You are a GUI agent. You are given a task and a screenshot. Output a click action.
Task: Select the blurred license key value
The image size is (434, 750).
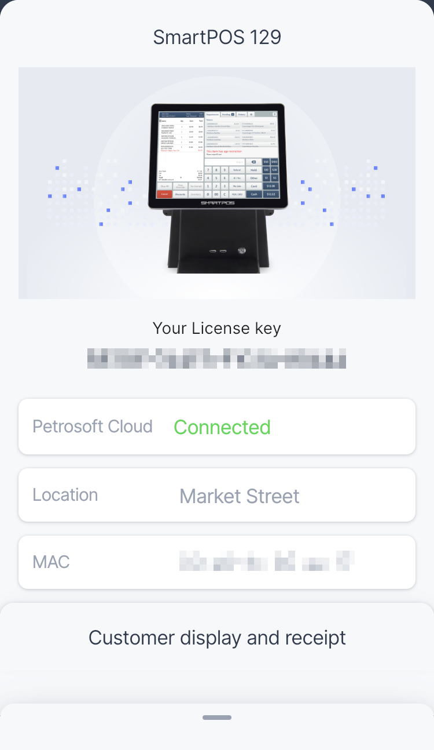point(216,358)
